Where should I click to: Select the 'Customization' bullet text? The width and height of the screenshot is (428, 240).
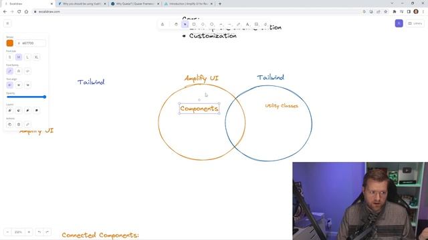(213, 35)
